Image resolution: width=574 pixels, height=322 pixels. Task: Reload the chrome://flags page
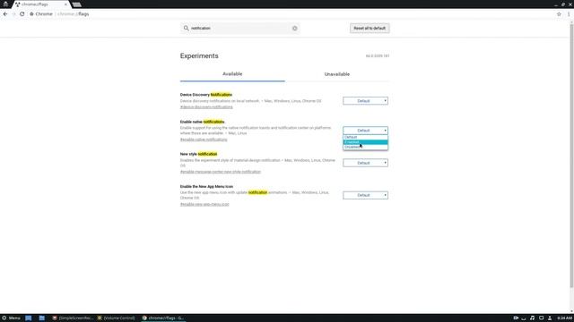pyautogui.click(x=22, y=14)
